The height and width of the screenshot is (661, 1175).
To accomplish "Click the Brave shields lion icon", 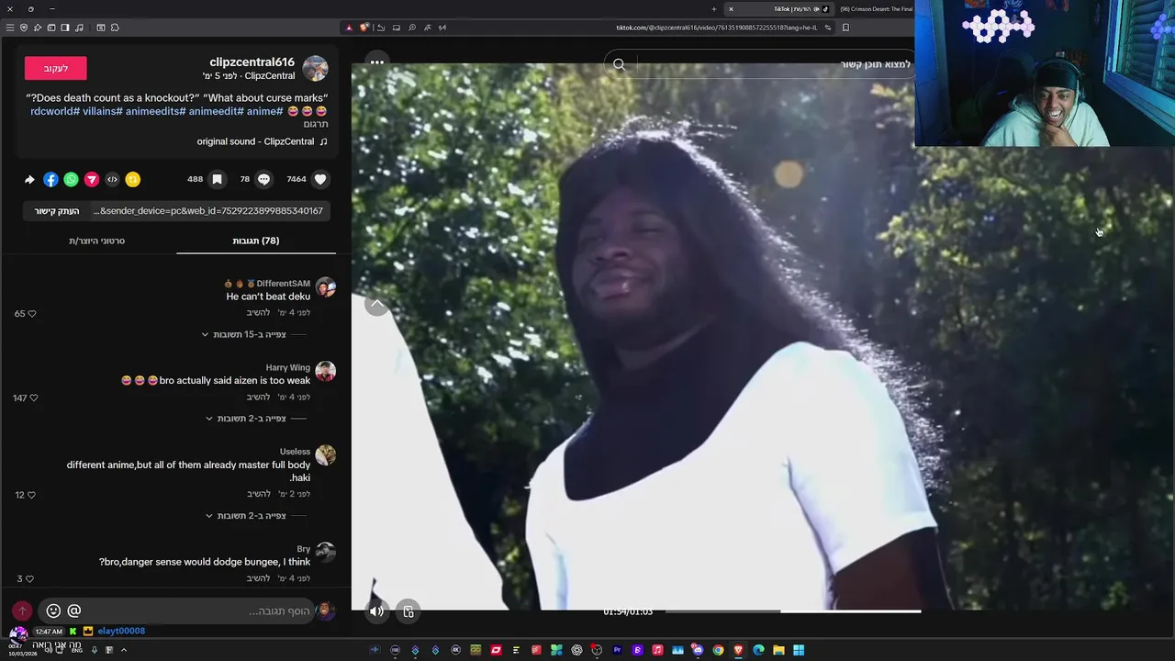I will click(364, 28).
